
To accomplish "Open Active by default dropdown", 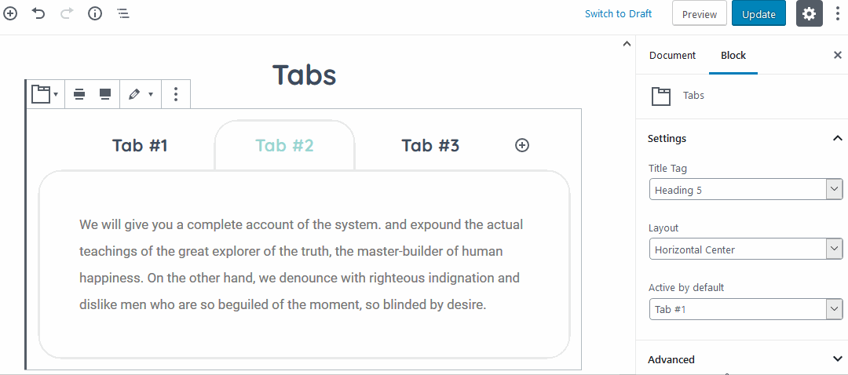I will [x=746, y=309].
